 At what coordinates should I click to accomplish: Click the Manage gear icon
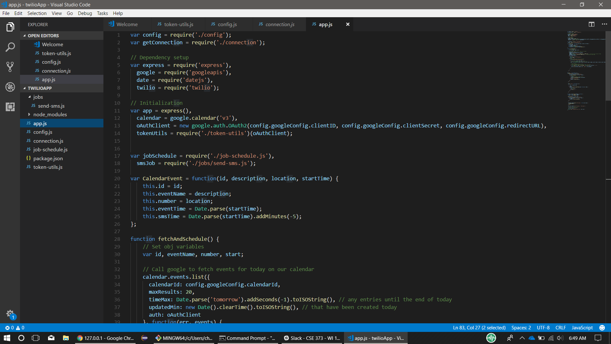click(10, 314)
